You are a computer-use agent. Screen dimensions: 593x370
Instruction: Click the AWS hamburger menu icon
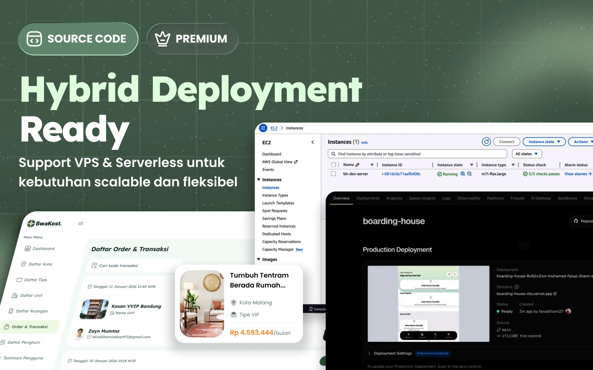point(263,128)
